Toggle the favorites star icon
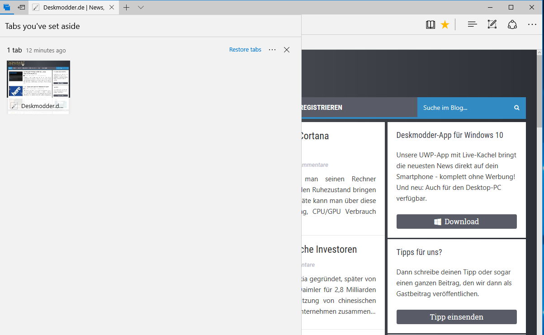Viewport: 544px width, 335px height. (445, 25)
